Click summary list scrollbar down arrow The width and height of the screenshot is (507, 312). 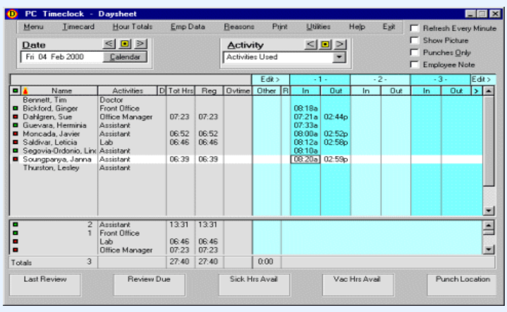click(x=489, y=249)
